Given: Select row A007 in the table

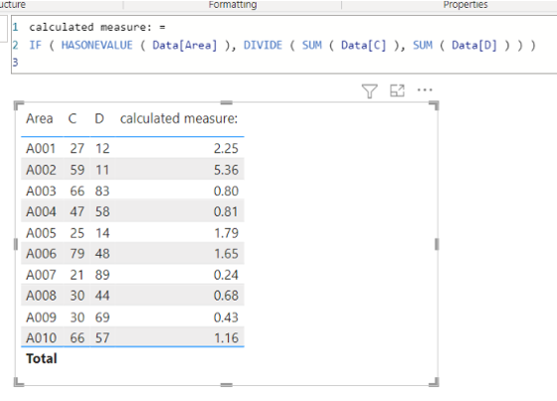Looking at the screenshot, I should tap(132, 275).
